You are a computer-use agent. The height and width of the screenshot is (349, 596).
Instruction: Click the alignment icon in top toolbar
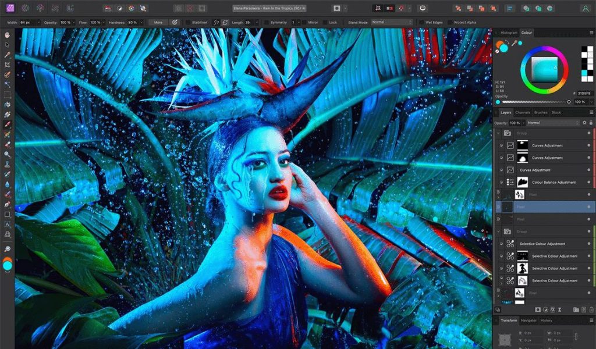[510, 8]
